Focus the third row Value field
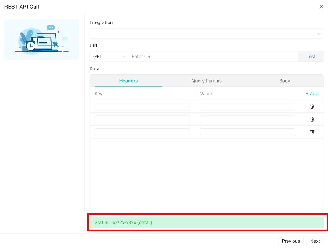 [x=248, y=132]
